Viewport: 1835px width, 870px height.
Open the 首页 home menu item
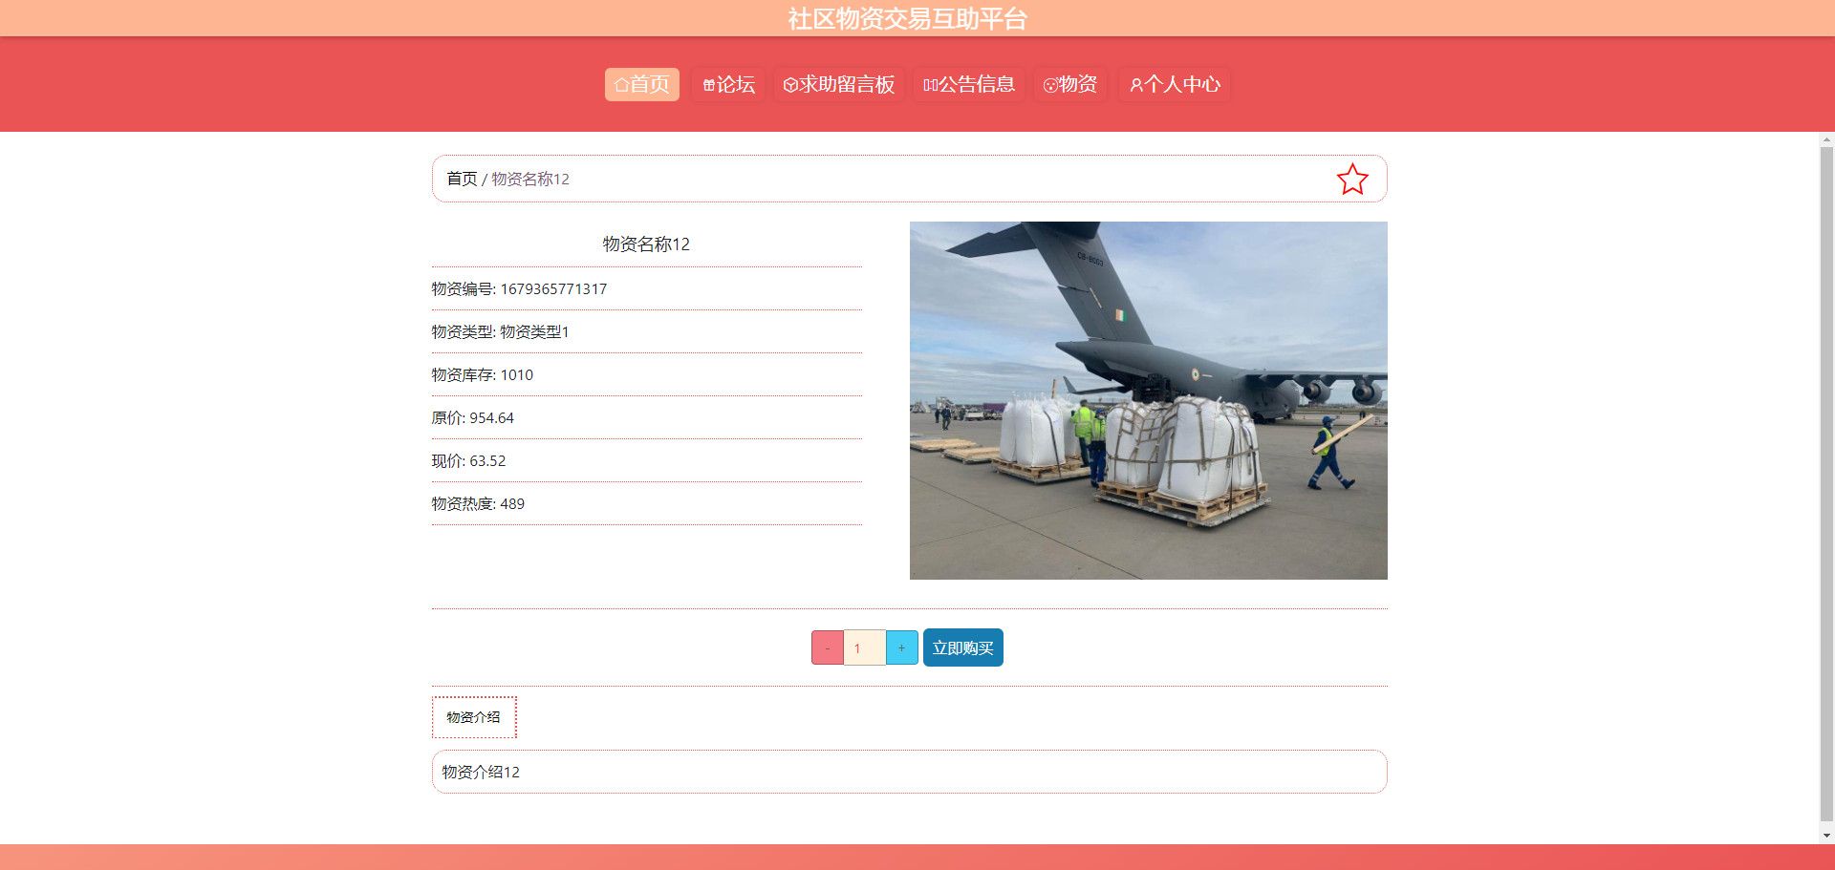tap(641, 84)
